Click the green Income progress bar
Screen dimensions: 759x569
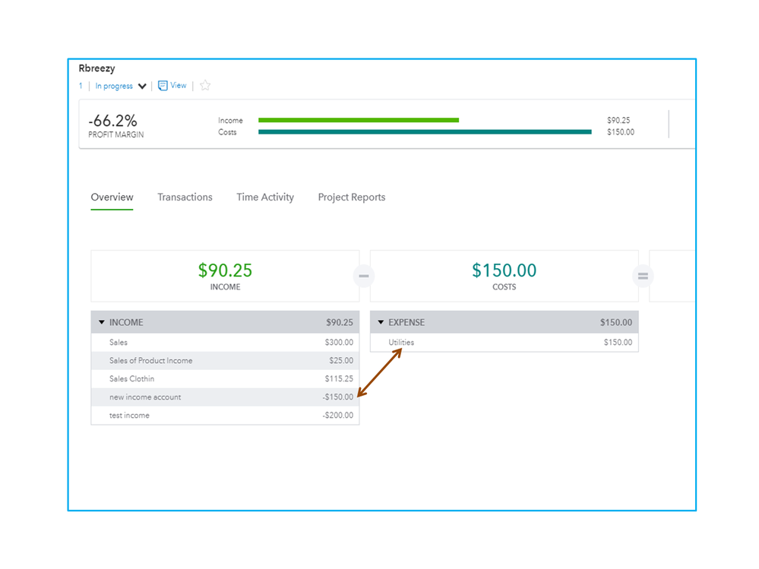(x=359, y=120)
